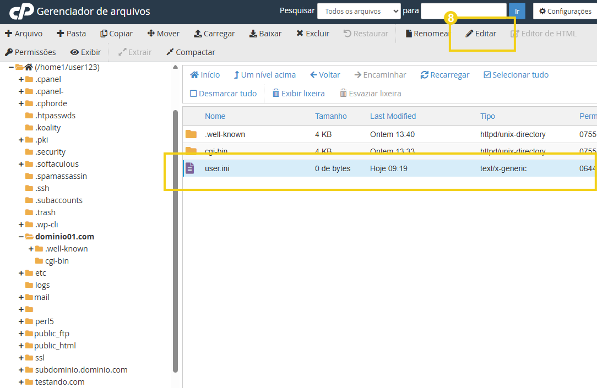
Task: Click Desmarcar tudo checkbox
Action: click(x=193, y=94)
